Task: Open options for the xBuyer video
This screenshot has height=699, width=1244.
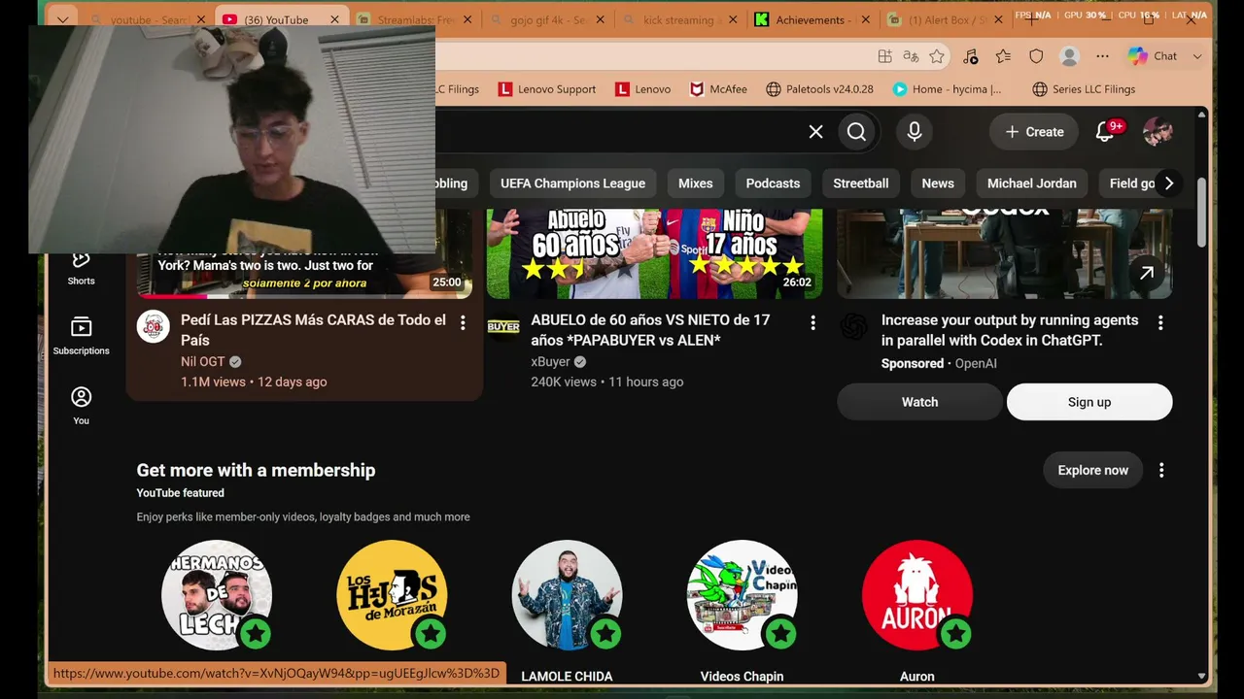Action: coord(813,322)
